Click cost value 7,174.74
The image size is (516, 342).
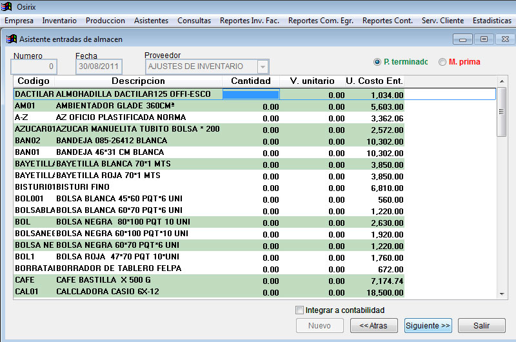388,281
